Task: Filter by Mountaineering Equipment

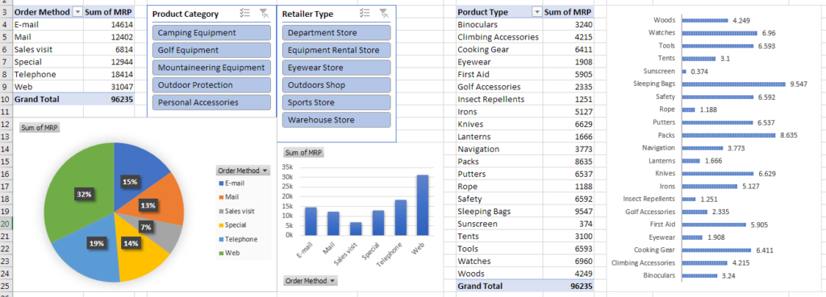Action: pos(212,68)
